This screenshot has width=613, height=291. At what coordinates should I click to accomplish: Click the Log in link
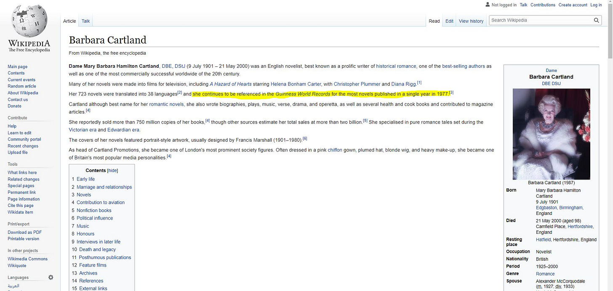click(596, 5)
